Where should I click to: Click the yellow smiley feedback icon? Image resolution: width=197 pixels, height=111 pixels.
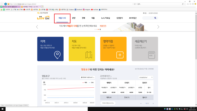click(x=195, y=4)
